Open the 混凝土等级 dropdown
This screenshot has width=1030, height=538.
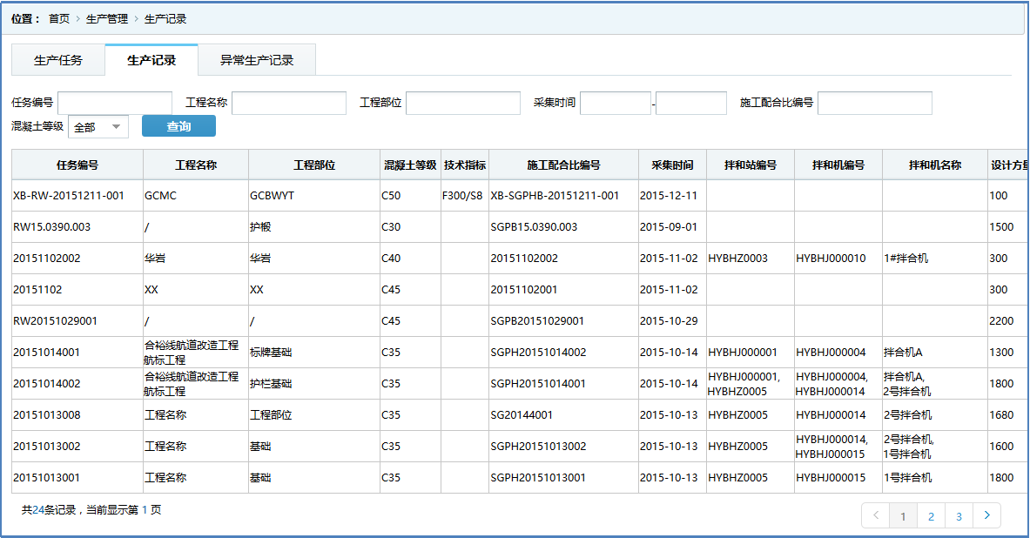point(98,127)
